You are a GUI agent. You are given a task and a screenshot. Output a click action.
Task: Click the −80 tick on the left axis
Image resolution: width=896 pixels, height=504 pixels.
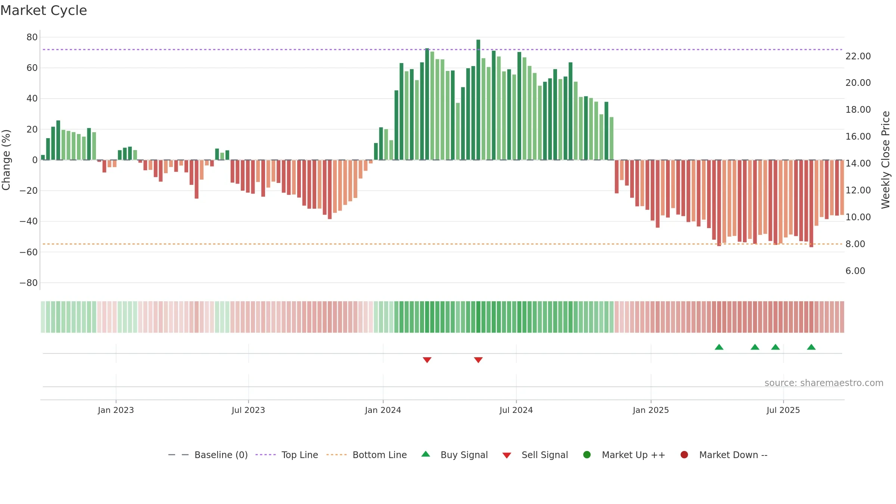29,283
